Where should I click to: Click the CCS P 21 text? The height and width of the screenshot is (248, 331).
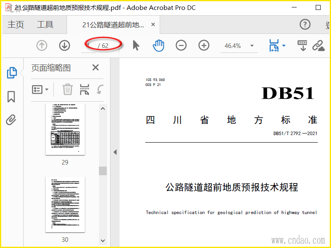(x=153, y=85)
